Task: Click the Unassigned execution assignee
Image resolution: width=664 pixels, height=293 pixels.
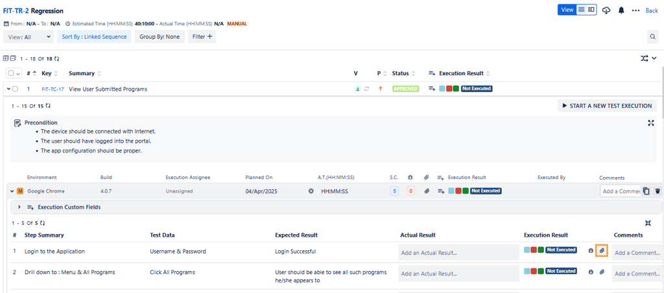Action: 179,191
